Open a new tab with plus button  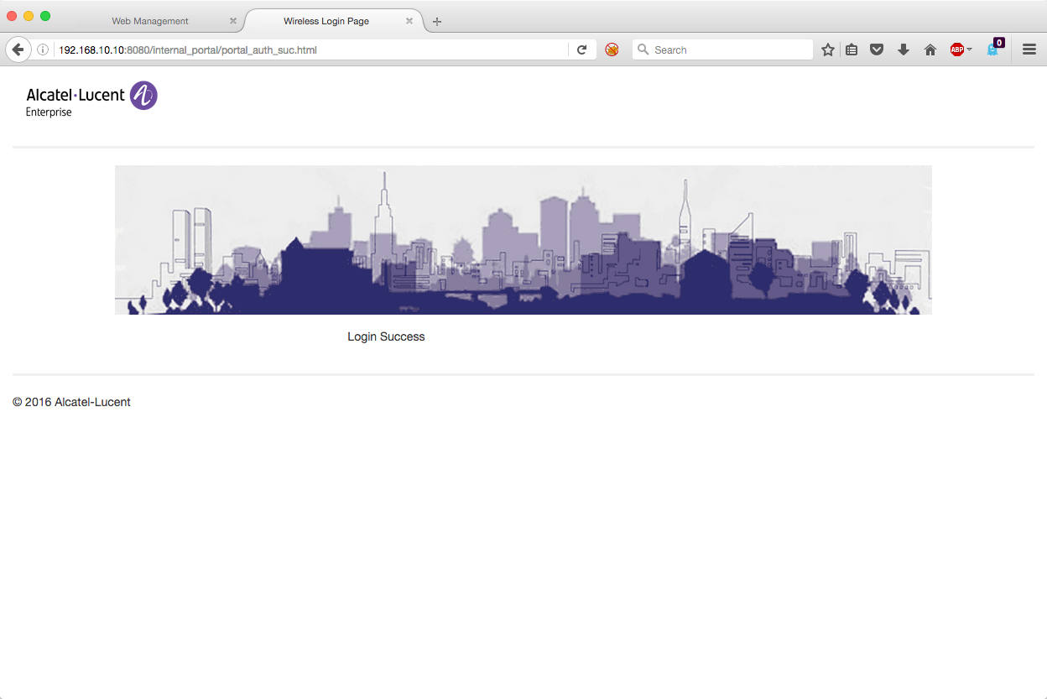point(437,21)
